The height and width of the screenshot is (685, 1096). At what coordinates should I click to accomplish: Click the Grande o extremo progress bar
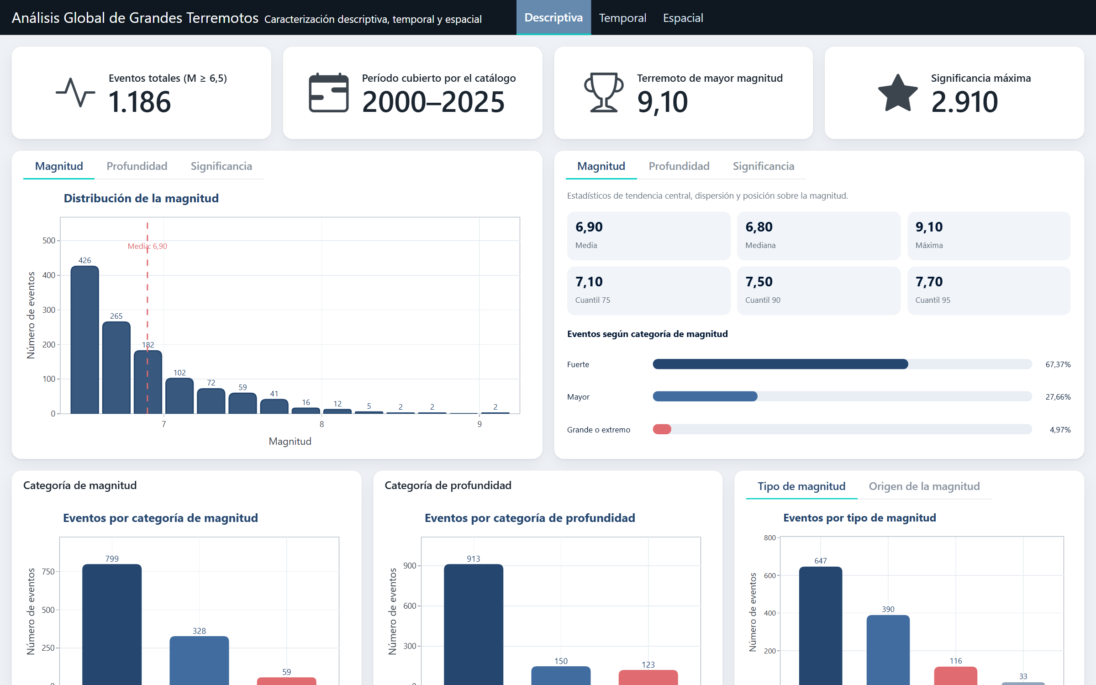[x=842, y=429]
